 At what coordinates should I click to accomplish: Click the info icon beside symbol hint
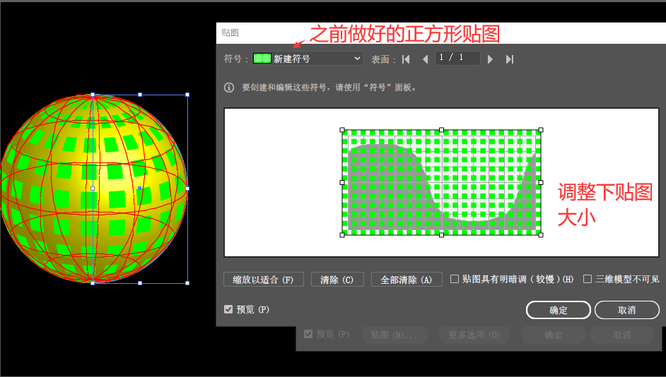[x=229, y=88]
